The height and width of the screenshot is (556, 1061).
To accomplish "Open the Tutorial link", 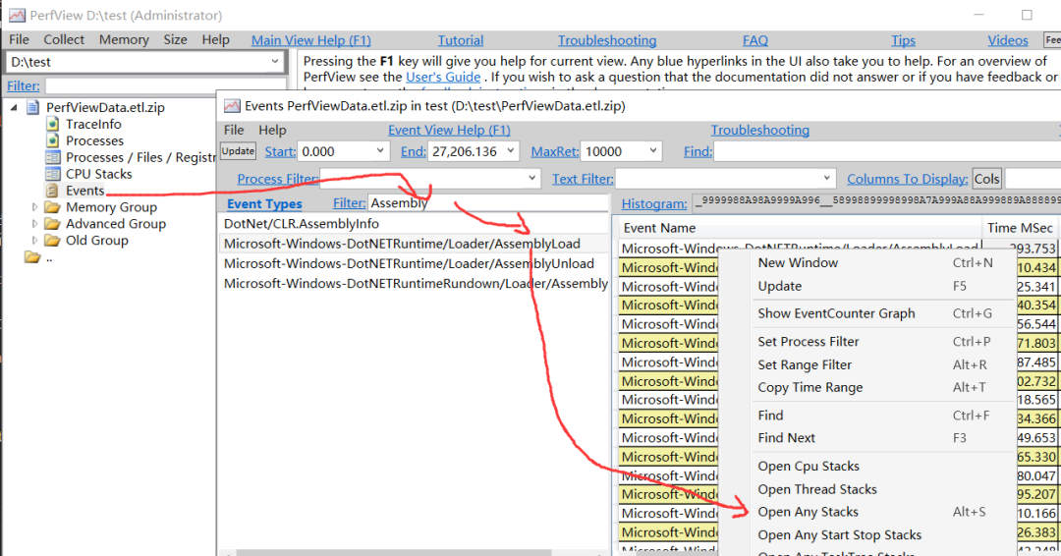I will 460,40.
